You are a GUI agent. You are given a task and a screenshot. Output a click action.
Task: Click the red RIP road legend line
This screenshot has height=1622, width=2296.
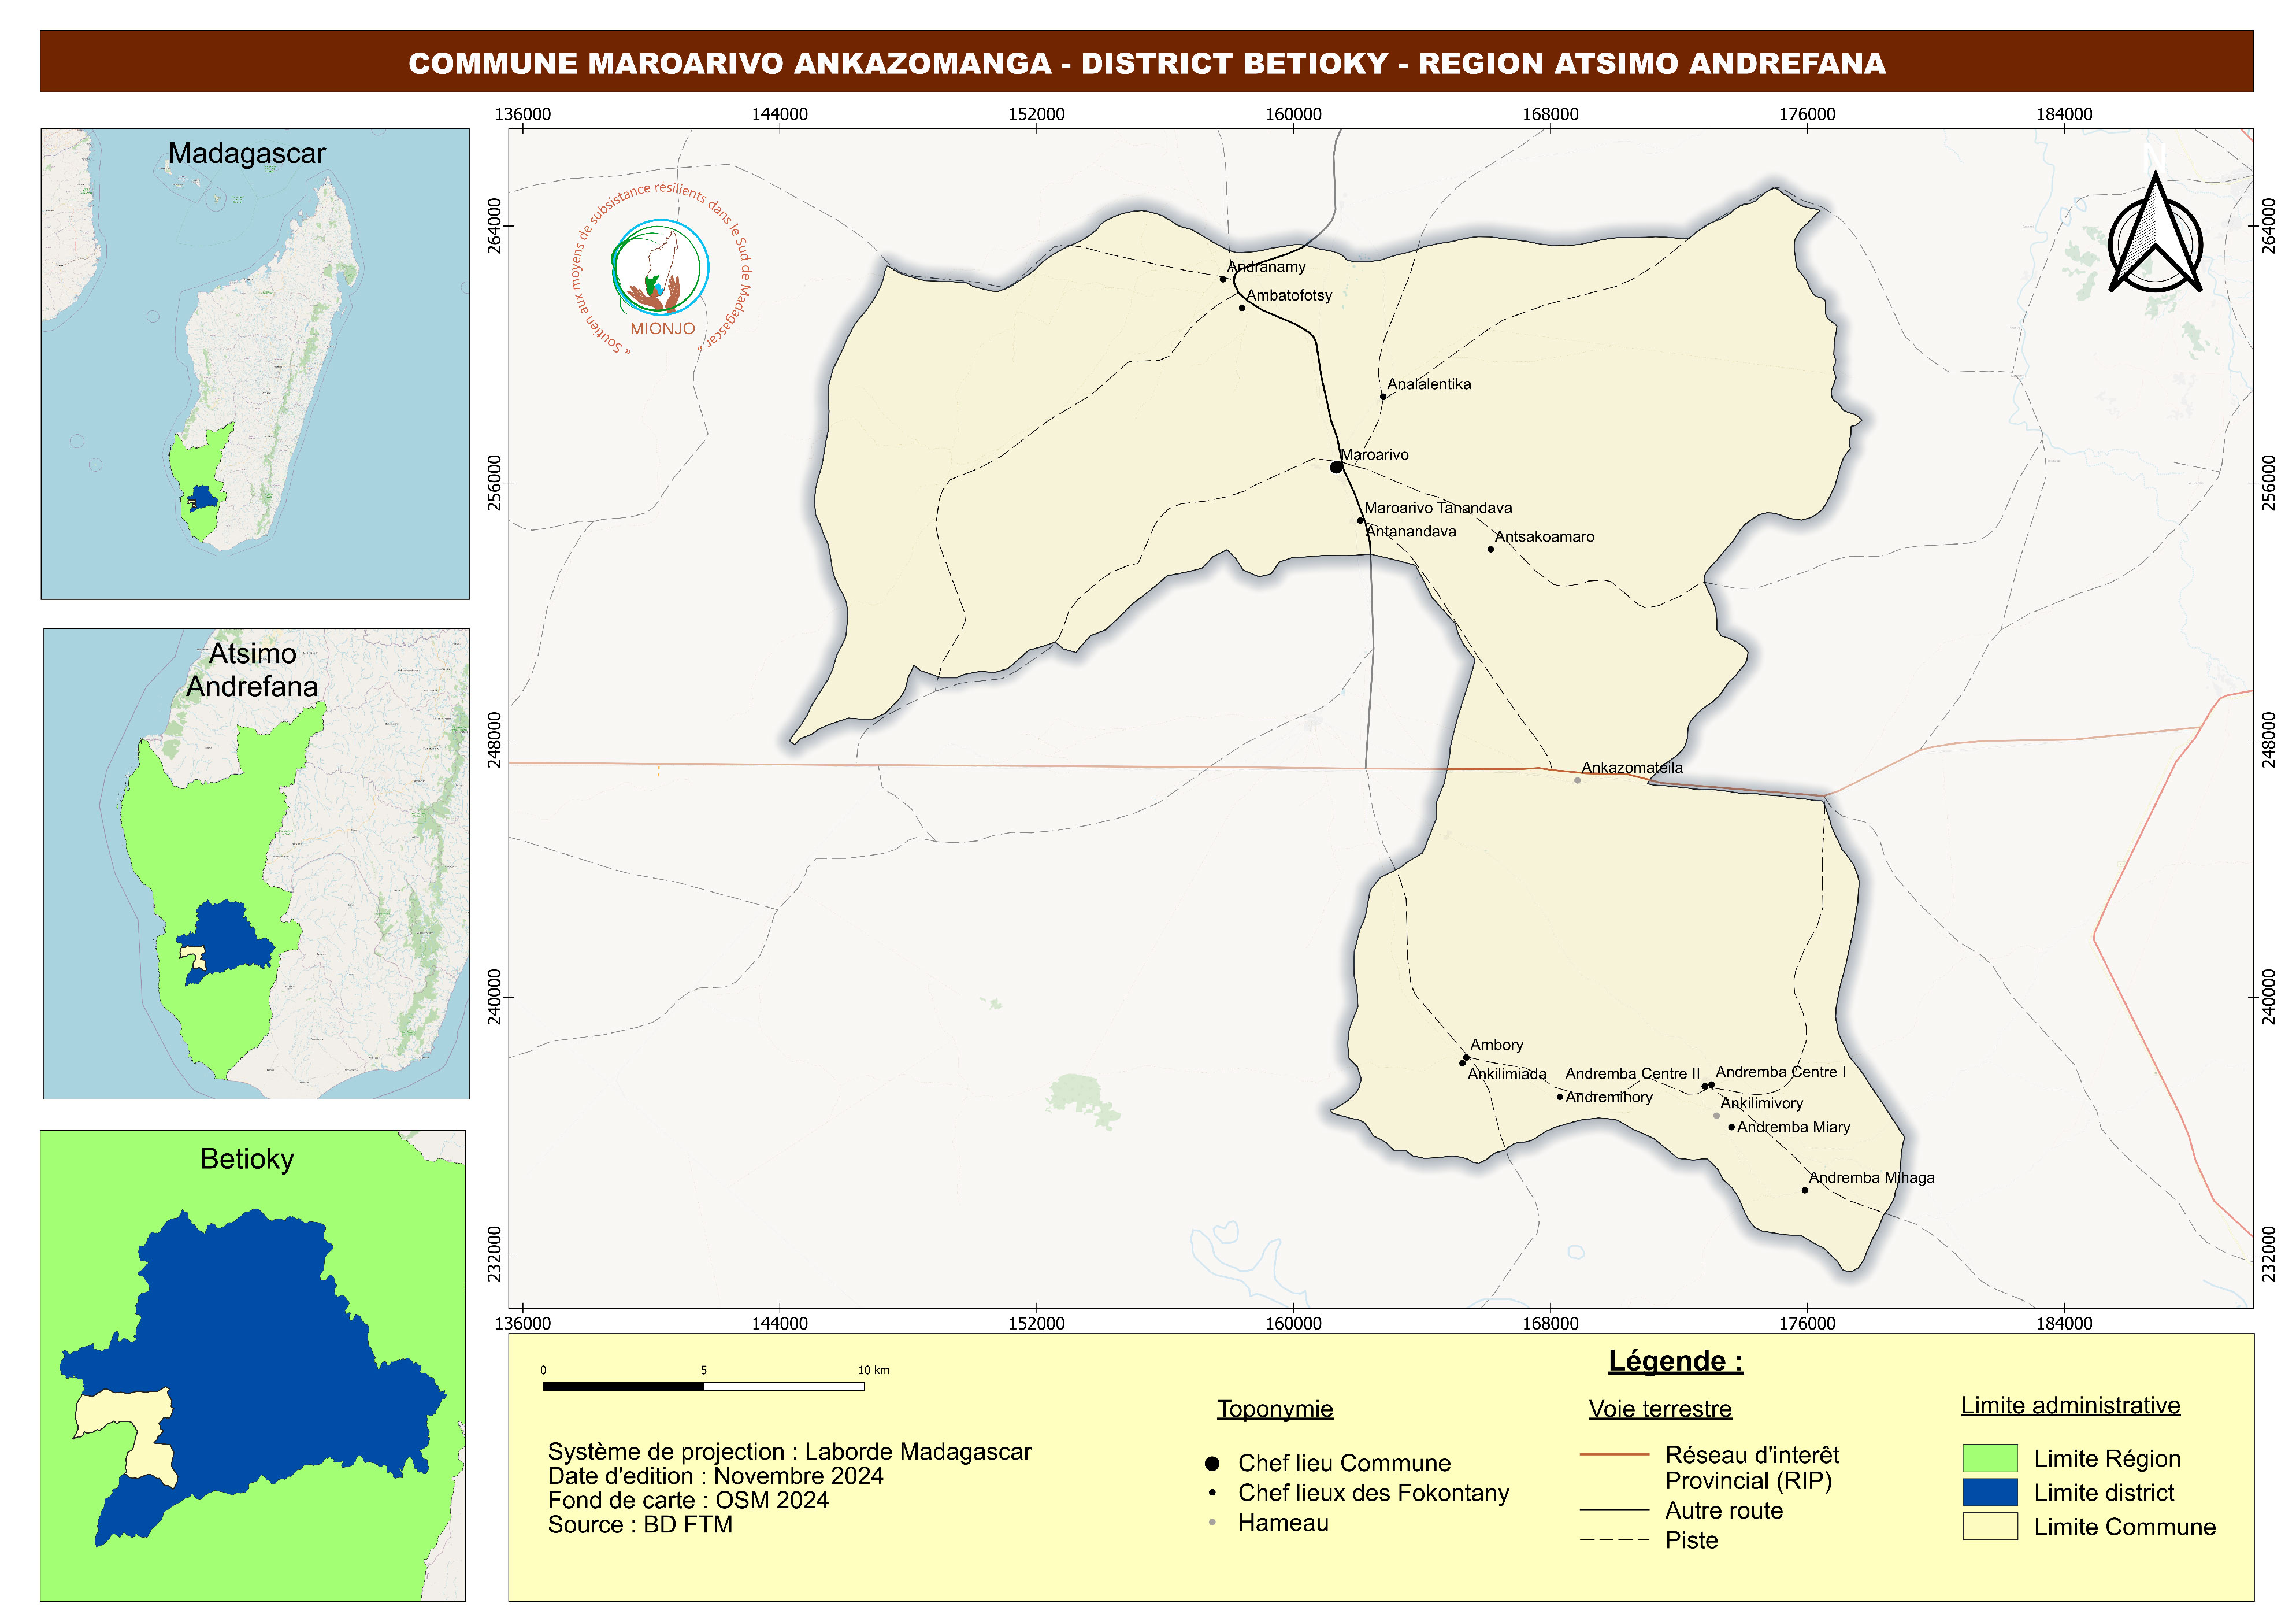(1614, 1455)
